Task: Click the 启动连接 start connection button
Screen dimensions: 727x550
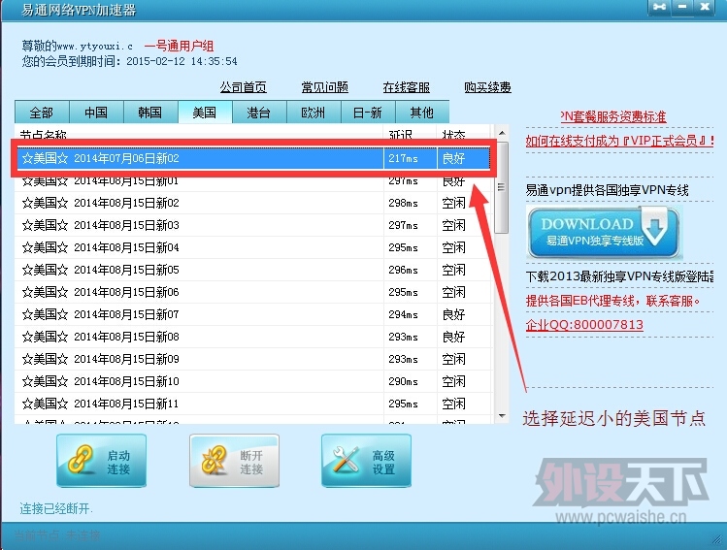Action: point(102,461)
